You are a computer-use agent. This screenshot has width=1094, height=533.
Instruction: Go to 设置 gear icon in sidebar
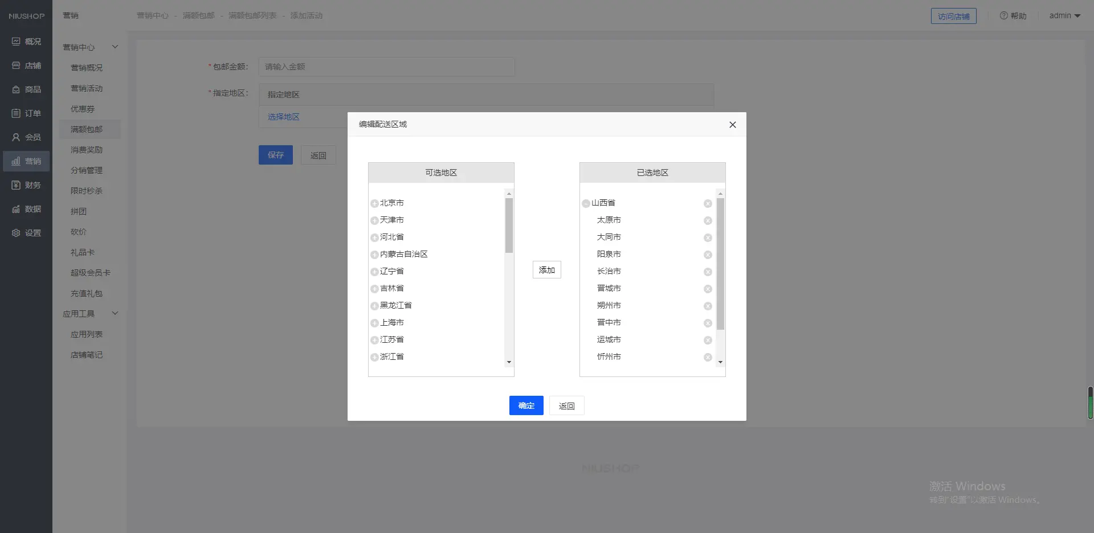[x=16, y=233]
